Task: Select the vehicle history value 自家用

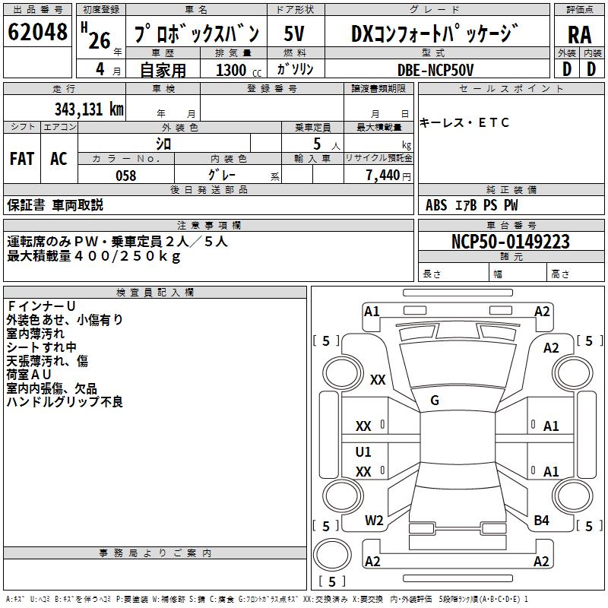Action: 163,70
